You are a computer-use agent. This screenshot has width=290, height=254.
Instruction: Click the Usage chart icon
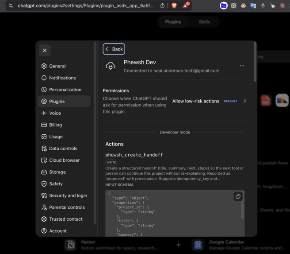pyautogui.click(x=44, y=137)
